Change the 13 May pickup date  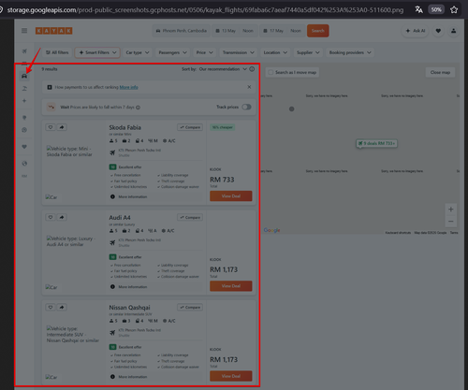pyautogui.click(x=228, y=31)
